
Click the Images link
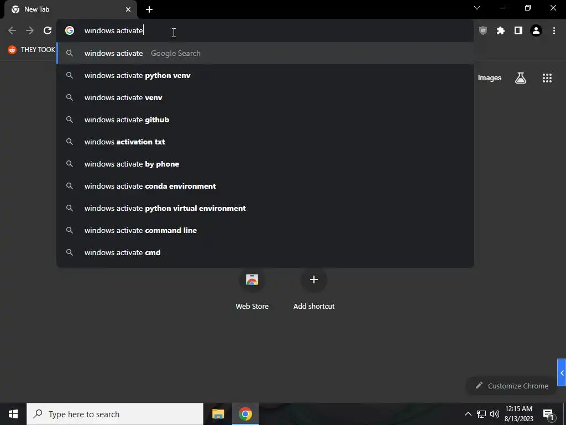(x=490, y=78)
